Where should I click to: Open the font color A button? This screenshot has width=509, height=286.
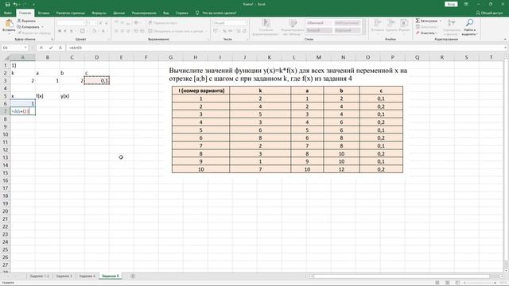tap(103, 31)
